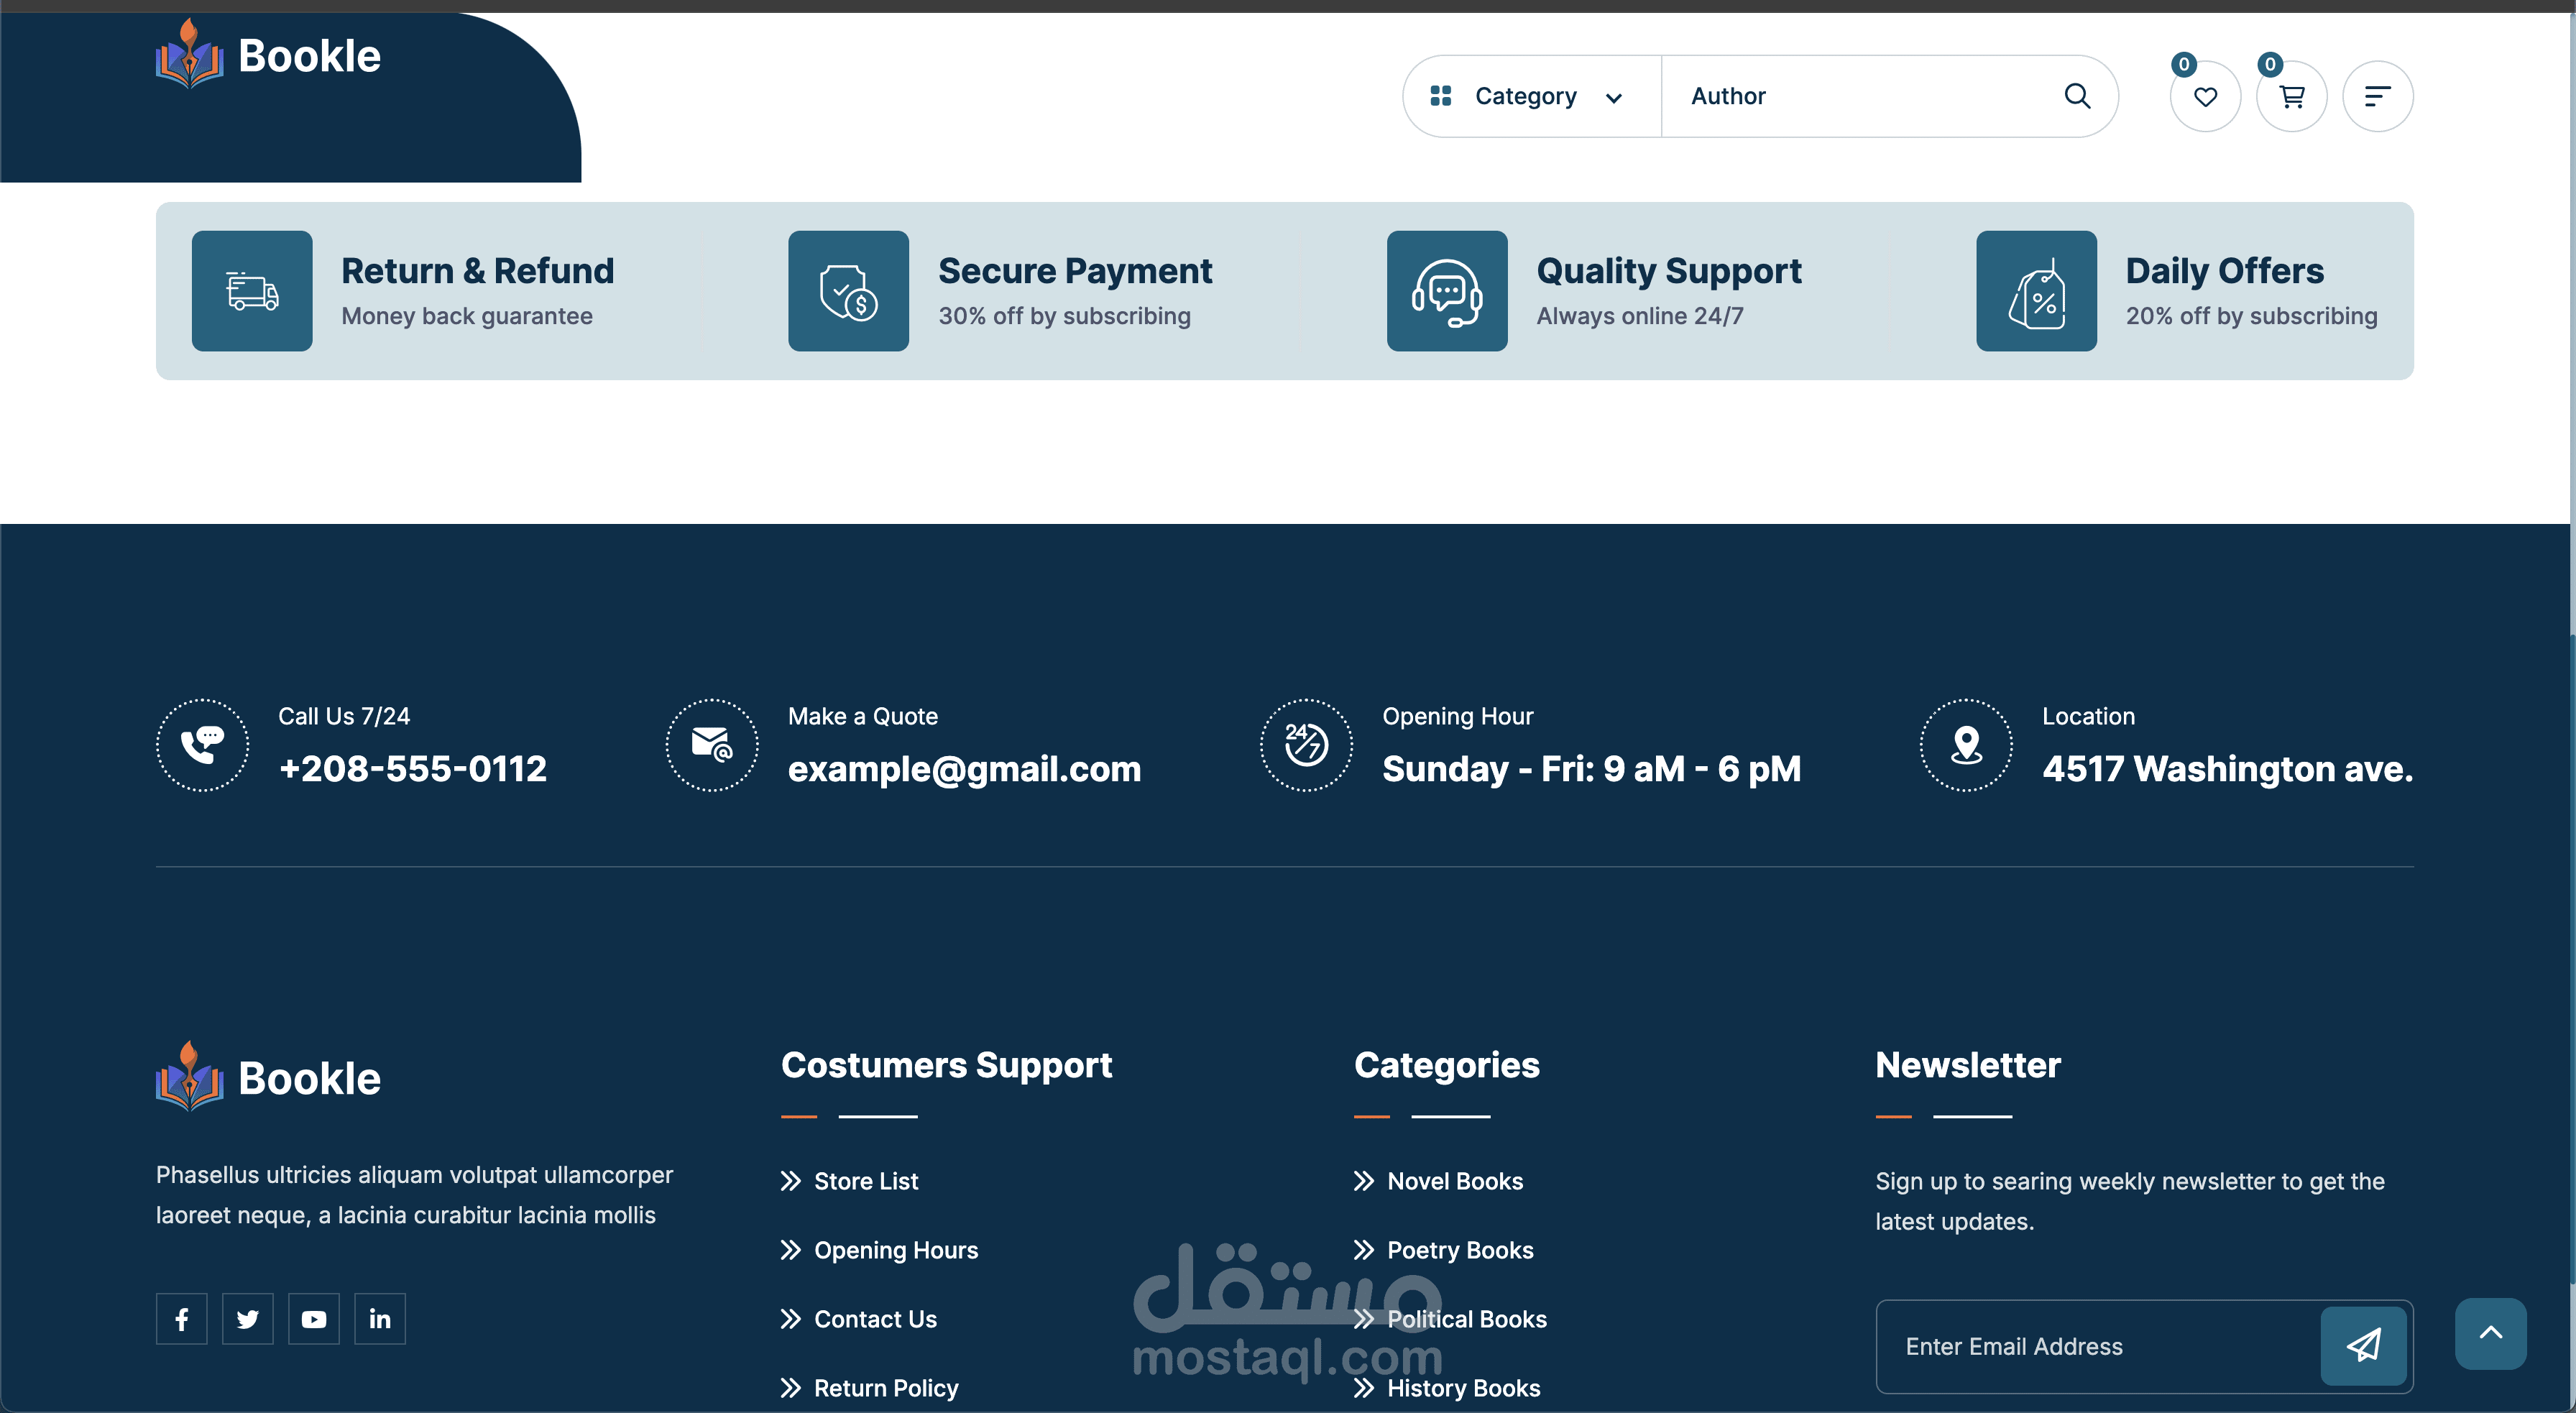Open the Facebook social icon
The image size is (2576, 1413).
pyautogui.click(x=182, y=1319)
